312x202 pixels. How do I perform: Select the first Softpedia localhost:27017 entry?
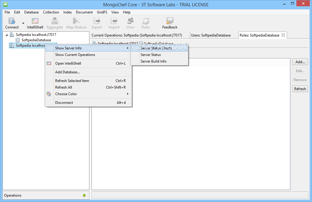36,34
